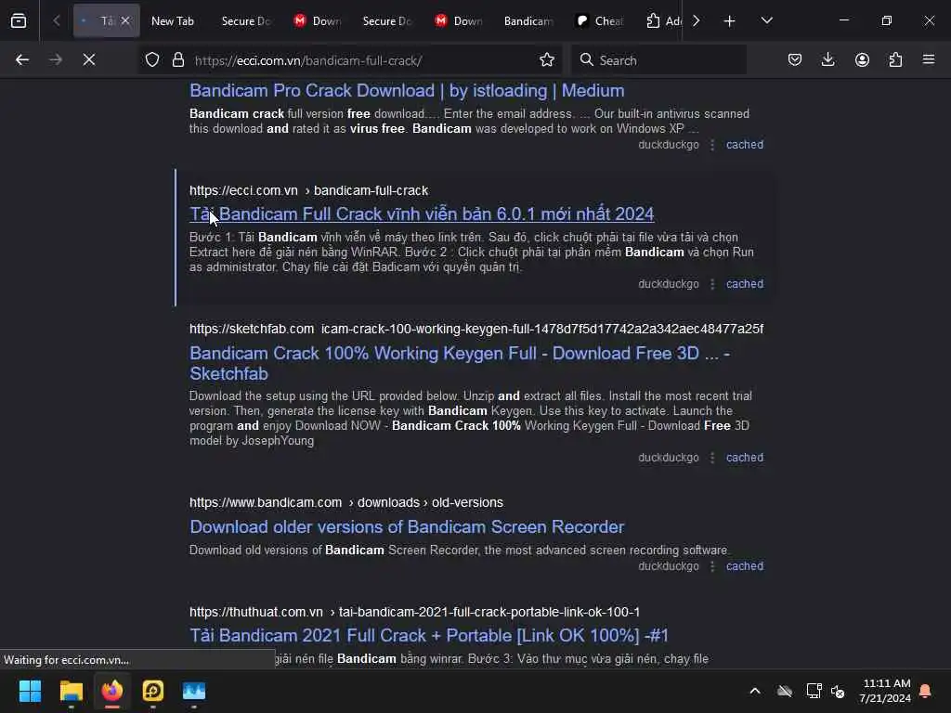The image size is (951, 713).
Task: Go forward one page
Action: [x=56, y=60]
